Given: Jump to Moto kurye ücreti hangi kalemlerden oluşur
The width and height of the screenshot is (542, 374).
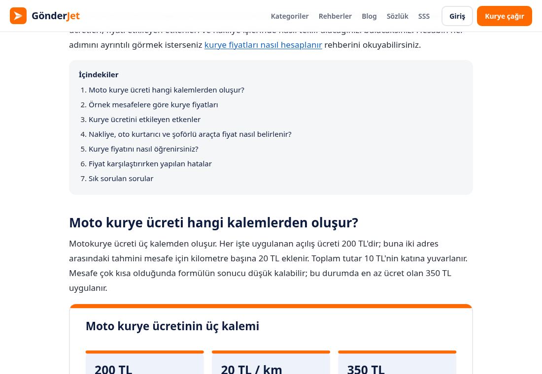Looking at the screenshot, I should [x=166, y=90].
